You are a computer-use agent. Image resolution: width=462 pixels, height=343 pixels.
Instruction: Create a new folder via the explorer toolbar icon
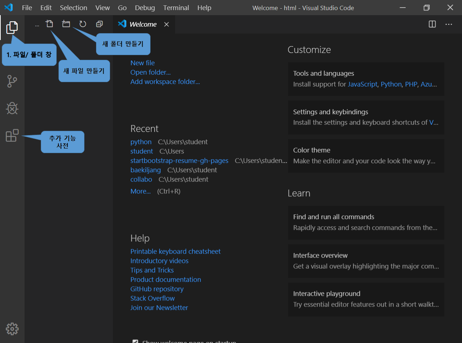(66, 24)
